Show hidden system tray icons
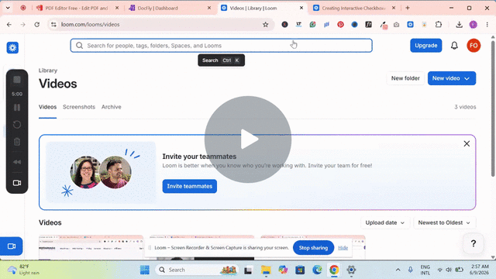The image size is (496, 279). (x=398, y=270)
